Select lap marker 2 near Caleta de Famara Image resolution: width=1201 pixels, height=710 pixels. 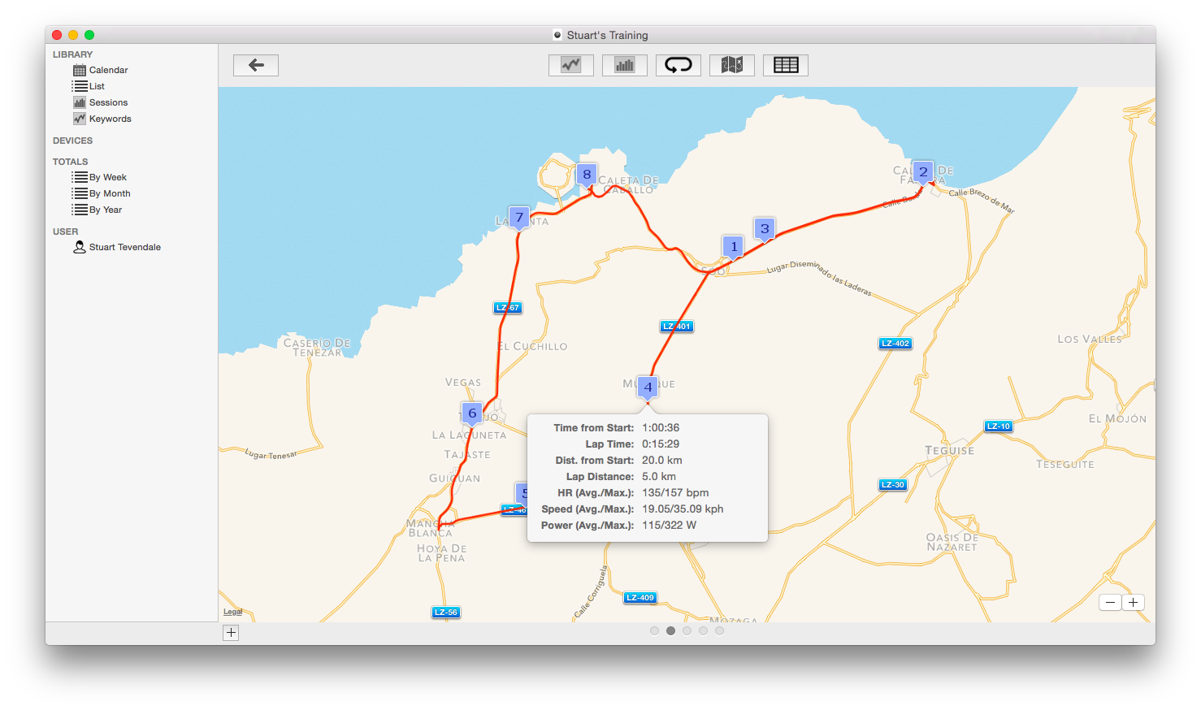(923, 171)
